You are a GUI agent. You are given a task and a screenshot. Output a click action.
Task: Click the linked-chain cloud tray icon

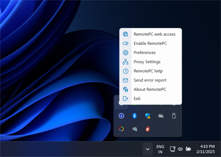[x=134, y=129]
